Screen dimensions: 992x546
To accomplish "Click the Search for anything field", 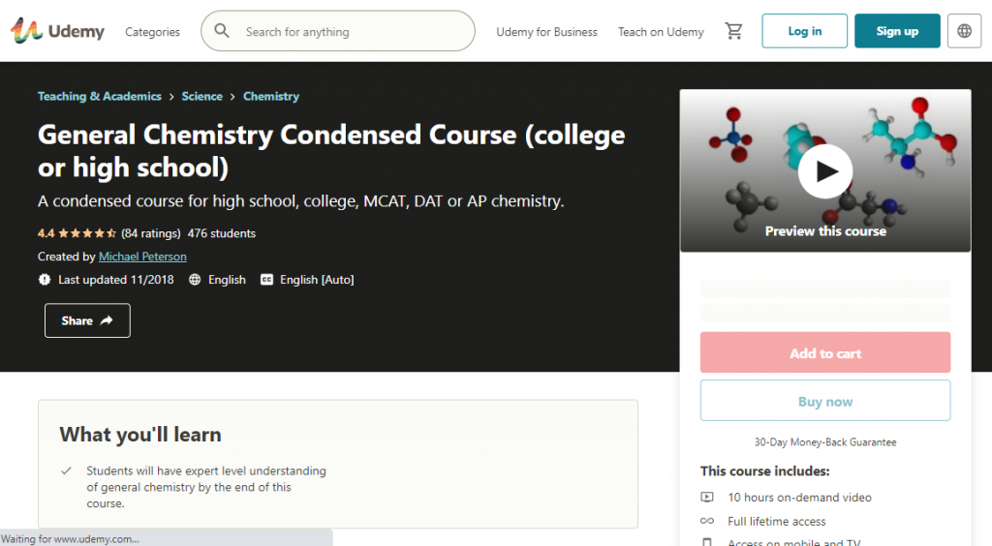I will tap(354, 32).
